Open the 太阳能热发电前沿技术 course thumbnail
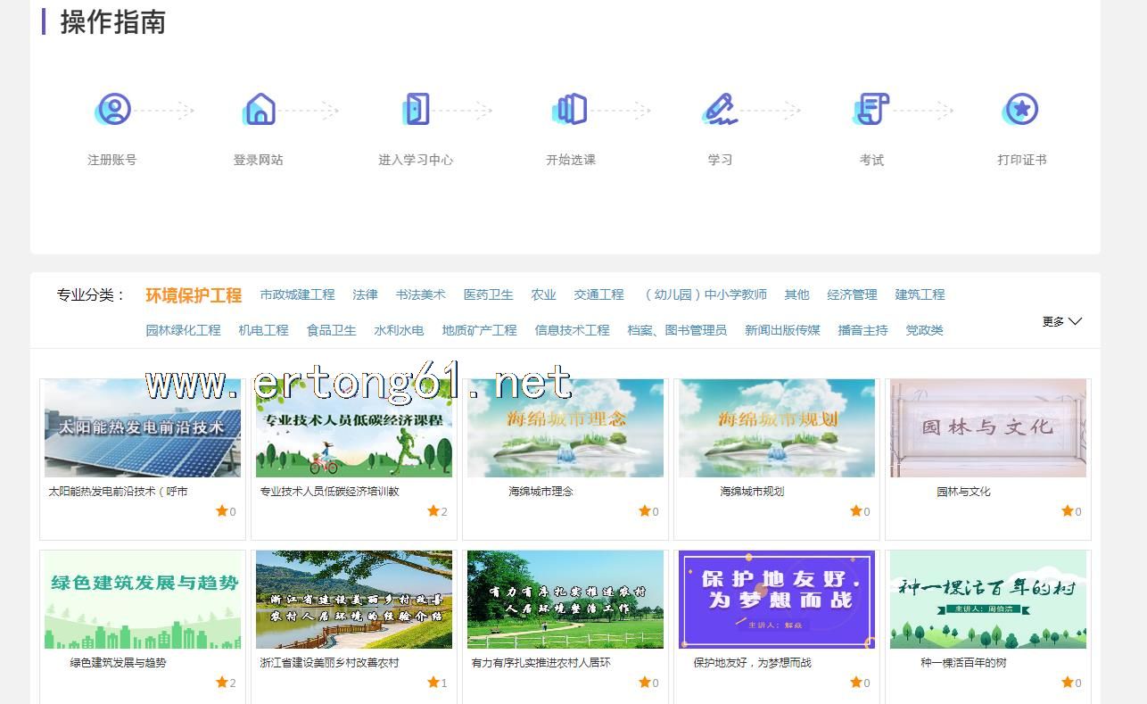 point(143,428)
